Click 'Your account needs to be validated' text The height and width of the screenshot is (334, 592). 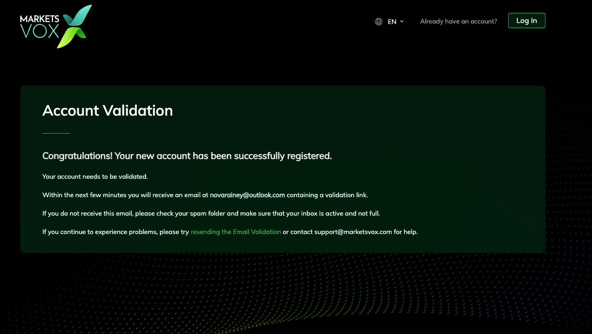point(95,176)
